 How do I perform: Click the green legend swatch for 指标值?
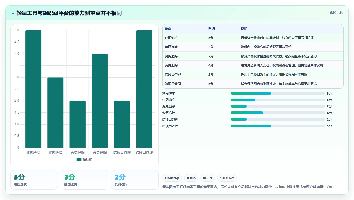point(79,160)
